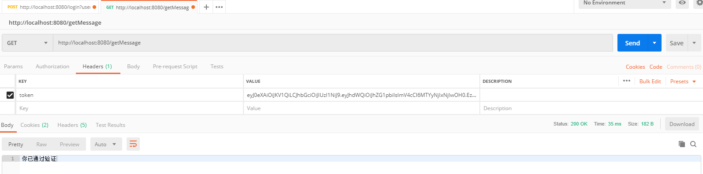Uncheck the token header checkbox
The image size is (703, 174).
tap(10, 95)
